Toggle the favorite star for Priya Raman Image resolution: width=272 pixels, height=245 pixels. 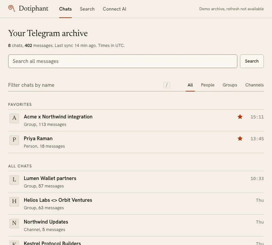(x=240, y=138)
